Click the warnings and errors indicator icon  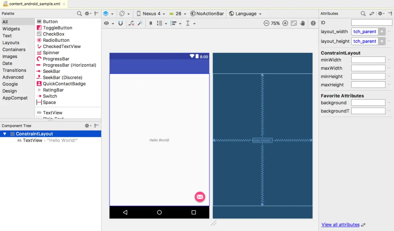coord(313,23)
